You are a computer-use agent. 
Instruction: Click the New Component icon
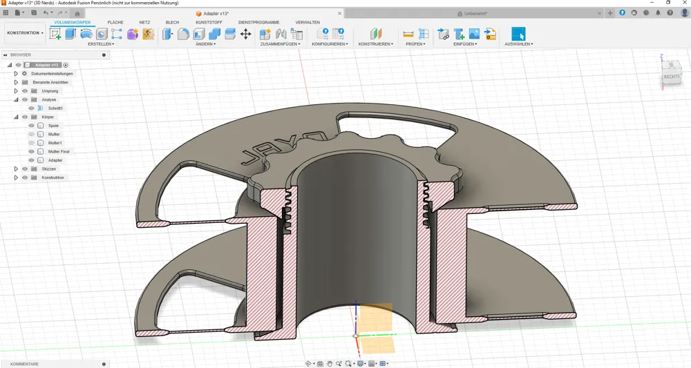coord(265,34)
